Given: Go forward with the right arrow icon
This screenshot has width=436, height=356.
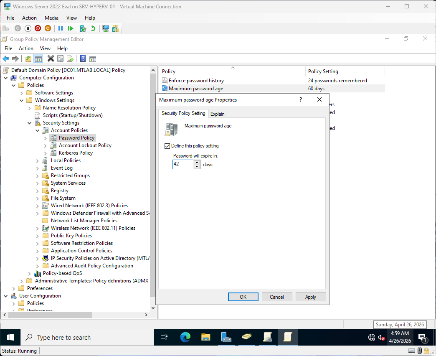Looking at the screenshot, I should [x=15, y=58].
